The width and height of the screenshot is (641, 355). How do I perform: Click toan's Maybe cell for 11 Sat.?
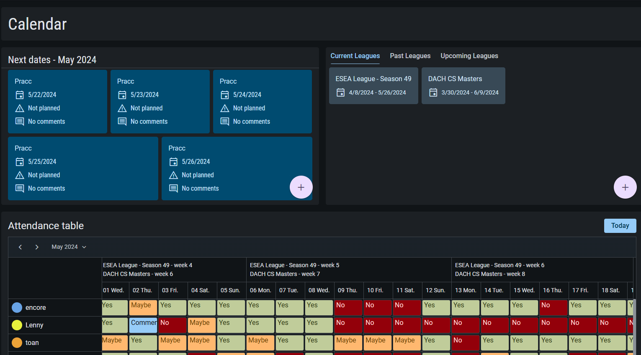click(x=407, y=343)
